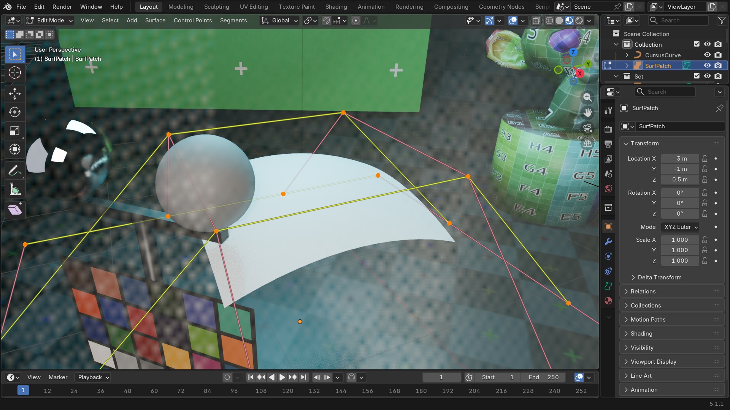Screen dimensions: 730x410
Task: Open the Object Data curve properties tab
Action: [x=608, y=286]
